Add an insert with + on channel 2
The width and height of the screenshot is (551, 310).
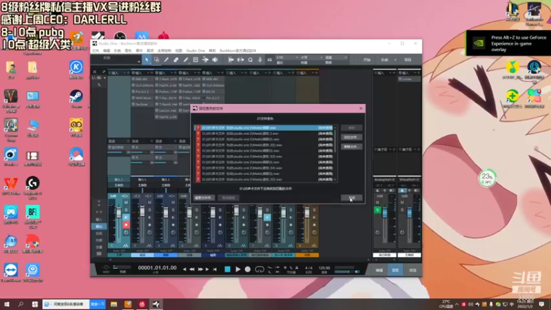coord(152,73)
